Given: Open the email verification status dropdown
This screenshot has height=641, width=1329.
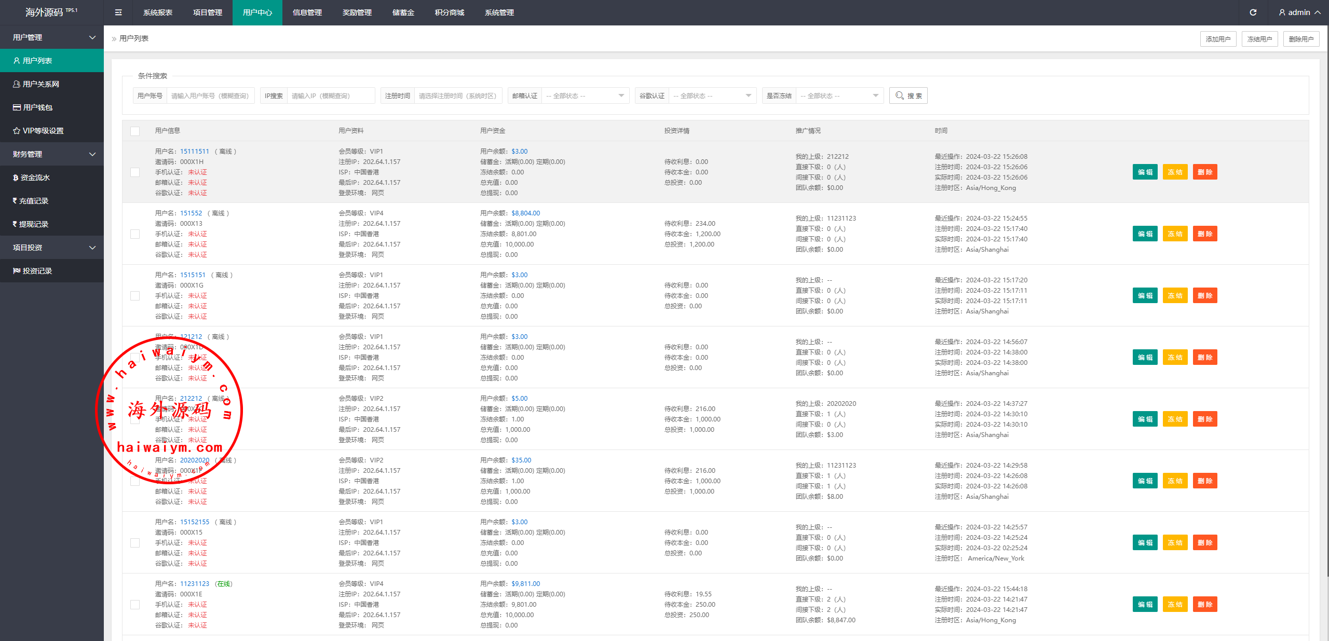Looking at the screenshot, I should (585, 96).
